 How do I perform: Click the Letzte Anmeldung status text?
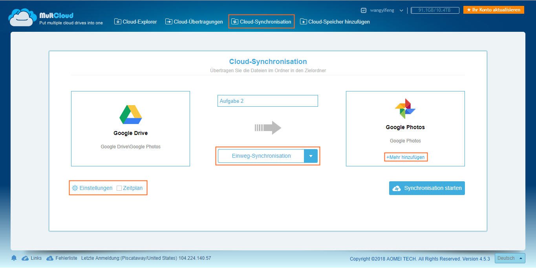click(146, 258)
